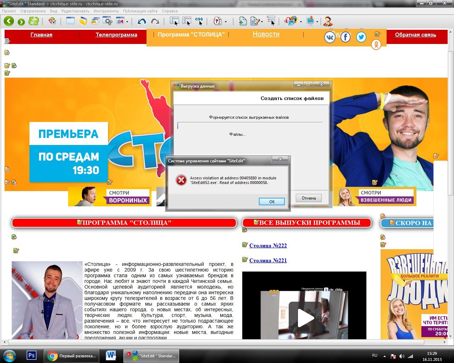Open the Обратная связь navigation link

[416, 35]
